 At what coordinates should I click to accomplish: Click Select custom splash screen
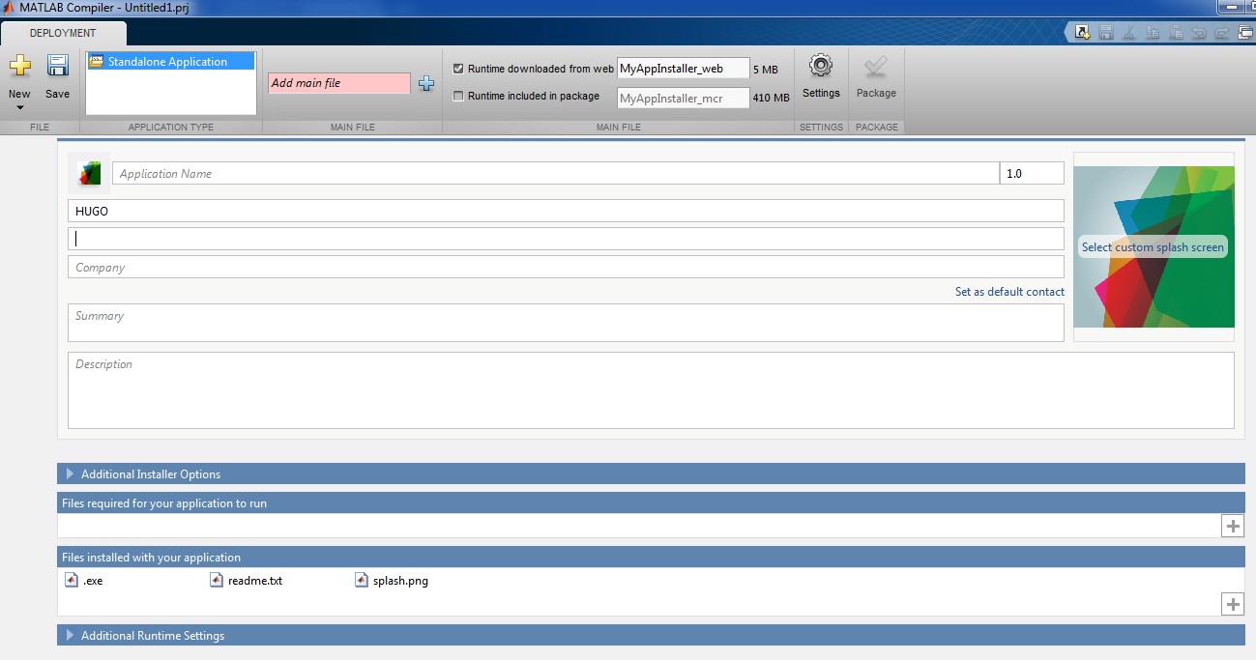[1153, 246]
